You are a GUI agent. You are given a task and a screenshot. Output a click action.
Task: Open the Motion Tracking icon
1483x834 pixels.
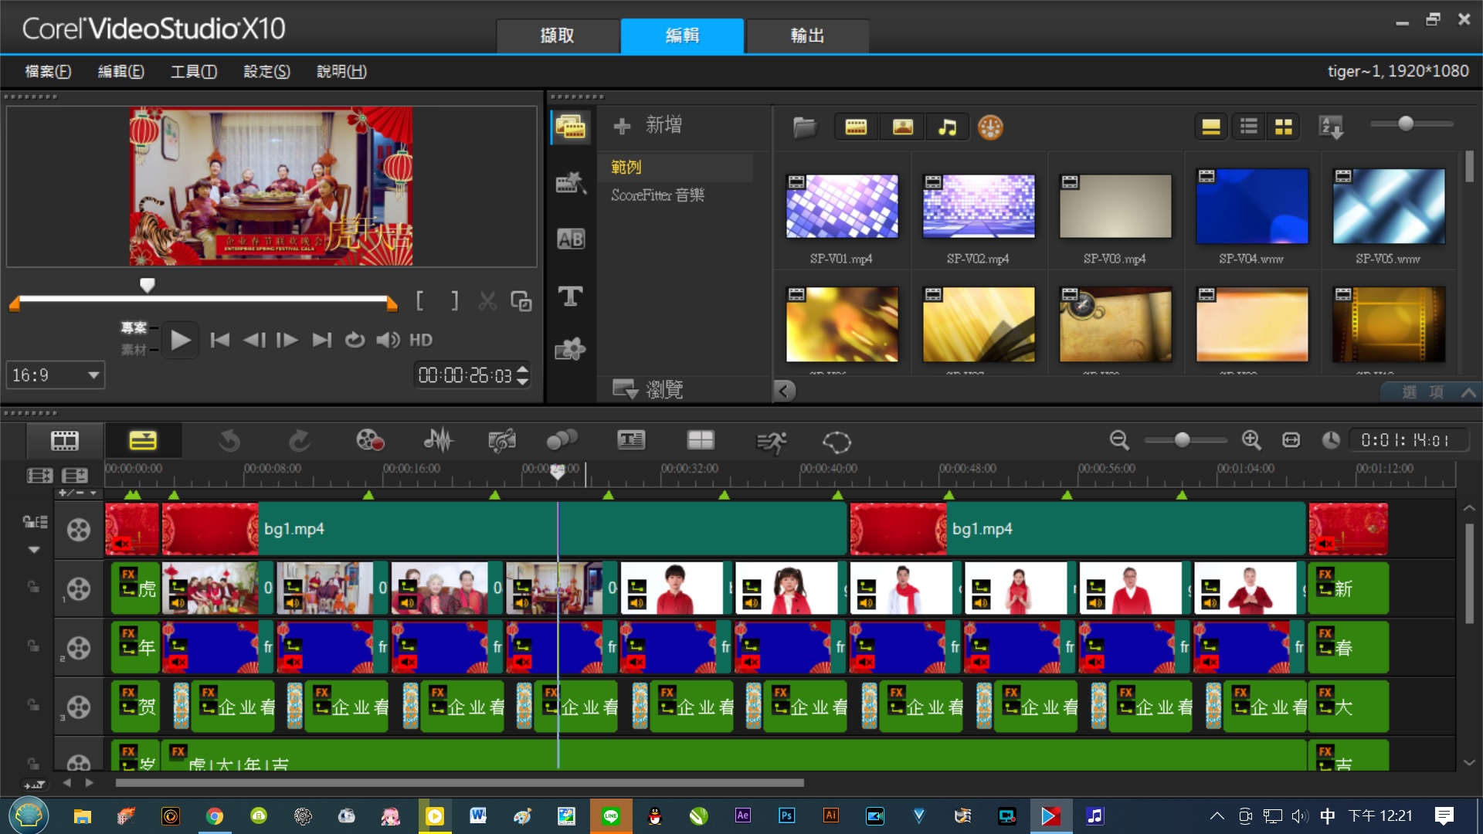[562, 441]
